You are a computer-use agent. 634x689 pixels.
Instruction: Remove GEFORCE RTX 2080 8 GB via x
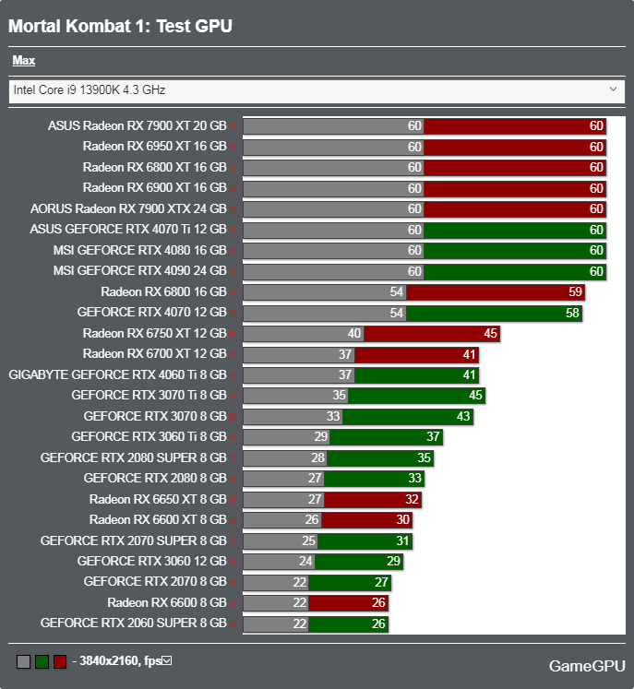(x=233, y=479)
